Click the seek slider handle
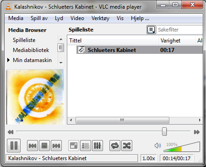This screenshot has height=167, width=206. point(164,131)
